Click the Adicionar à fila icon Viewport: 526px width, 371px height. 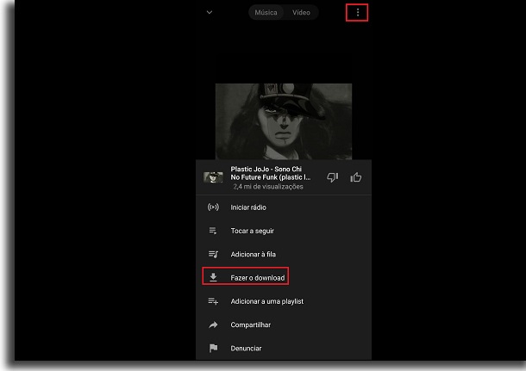(213, 254)
